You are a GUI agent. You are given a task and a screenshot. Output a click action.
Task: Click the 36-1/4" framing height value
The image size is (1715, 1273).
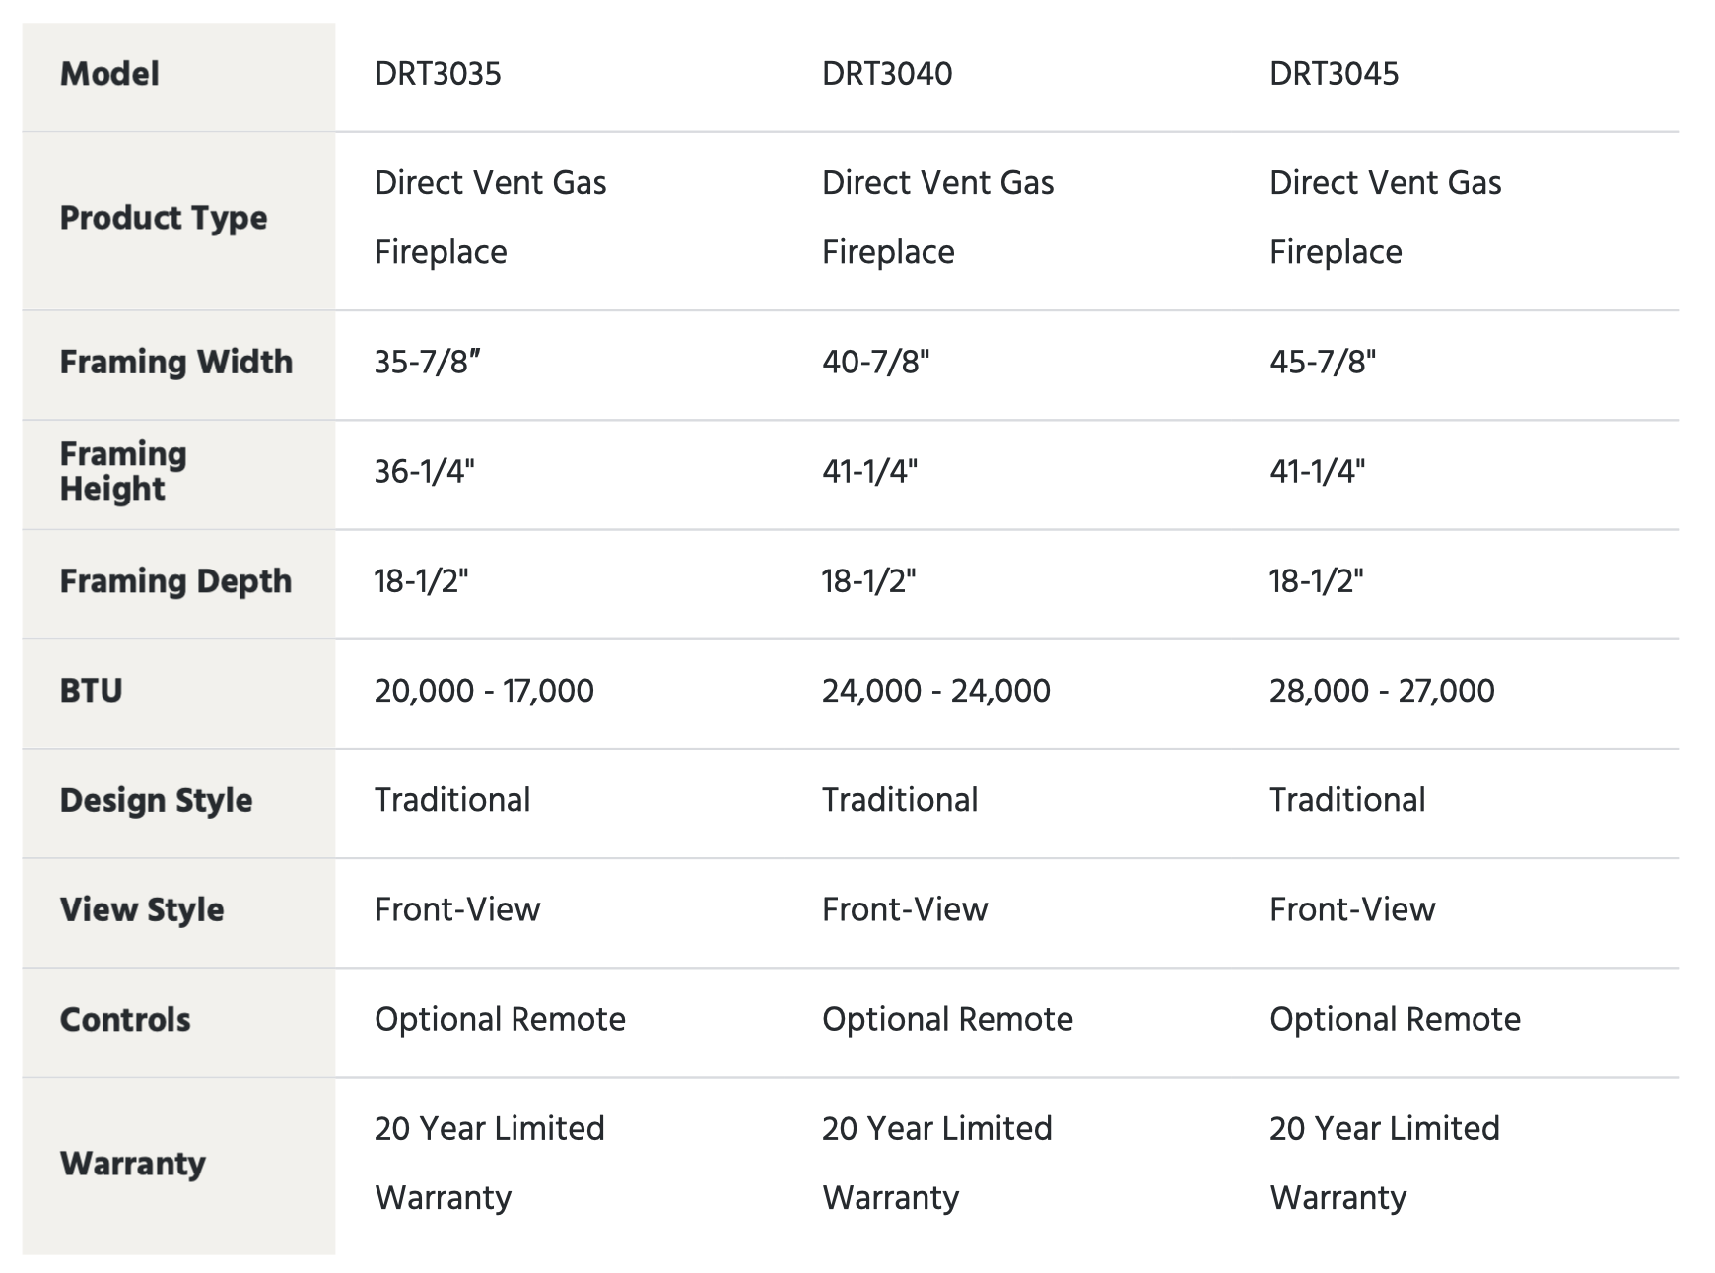[424, 471]
